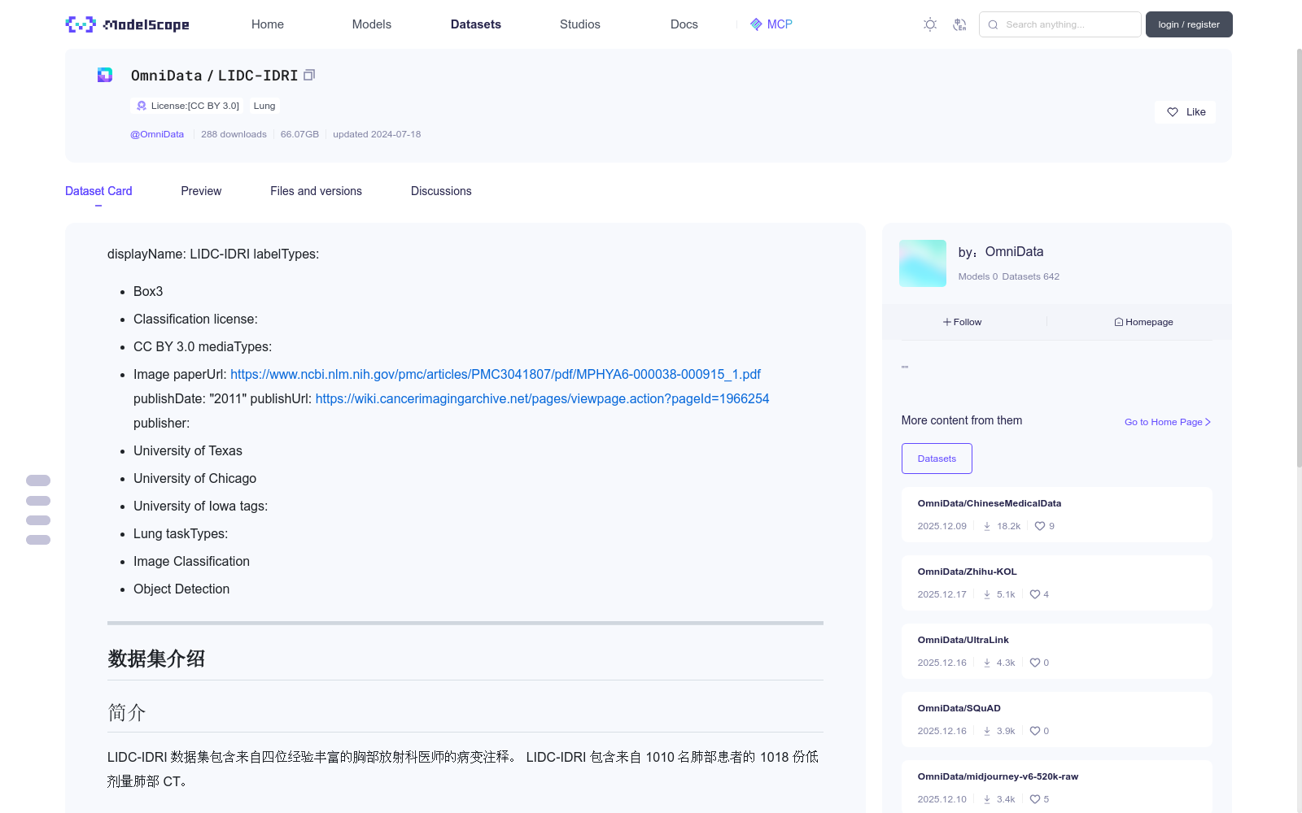
Task: Open the Datasets menu item
Action: (x=476, y=24)
